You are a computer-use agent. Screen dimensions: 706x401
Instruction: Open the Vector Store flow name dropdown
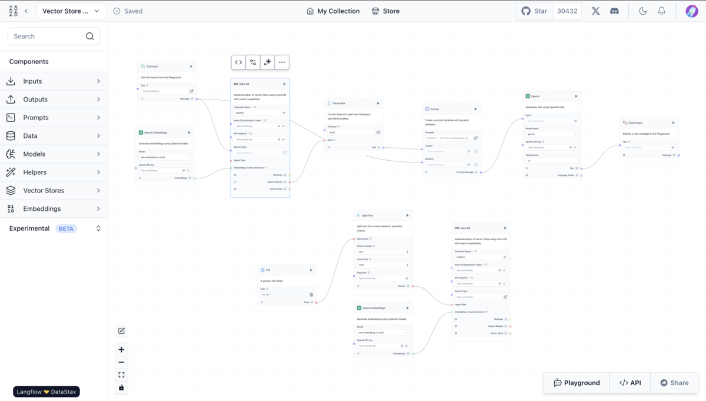tap(71, 11)
